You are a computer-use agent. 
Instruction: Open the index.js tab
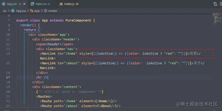(69, 4)
